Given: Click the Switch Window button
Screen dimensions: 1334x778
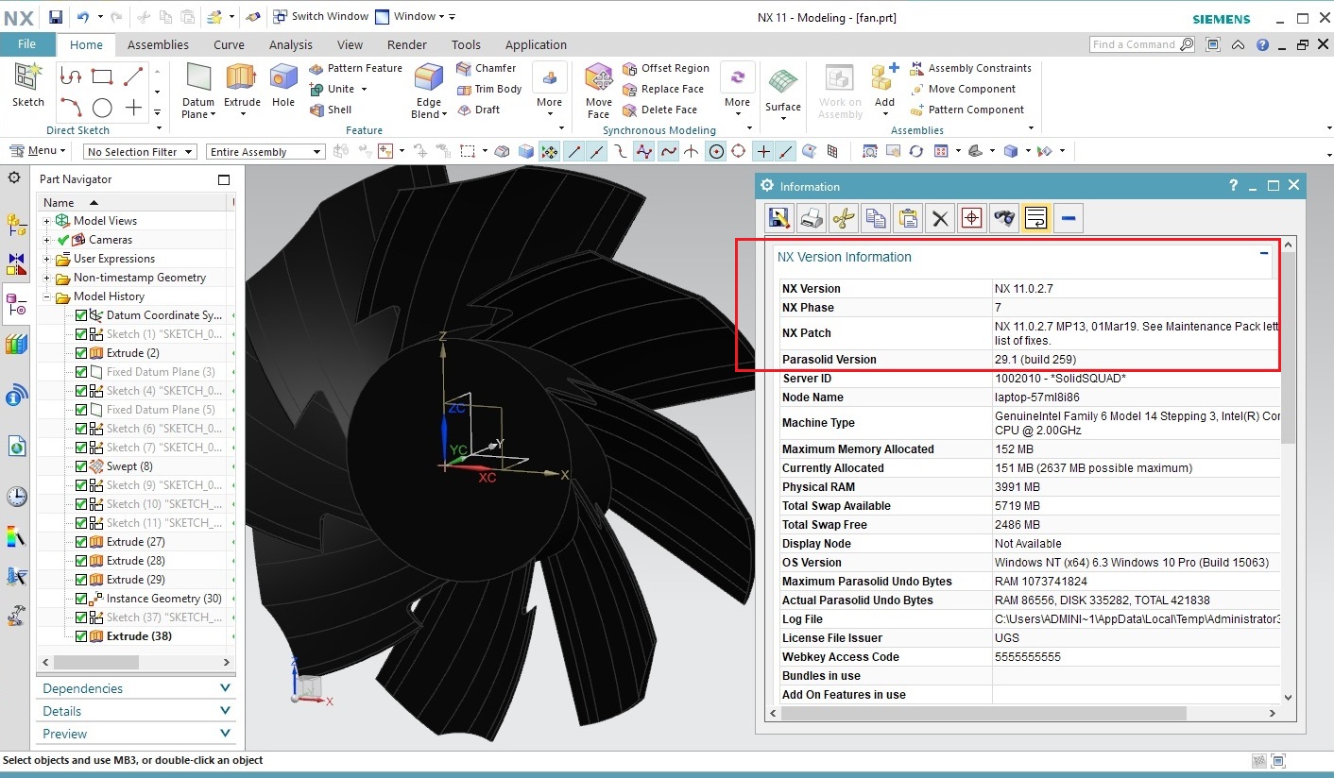Looking at the screenshot, I should (x=321, y=16).
